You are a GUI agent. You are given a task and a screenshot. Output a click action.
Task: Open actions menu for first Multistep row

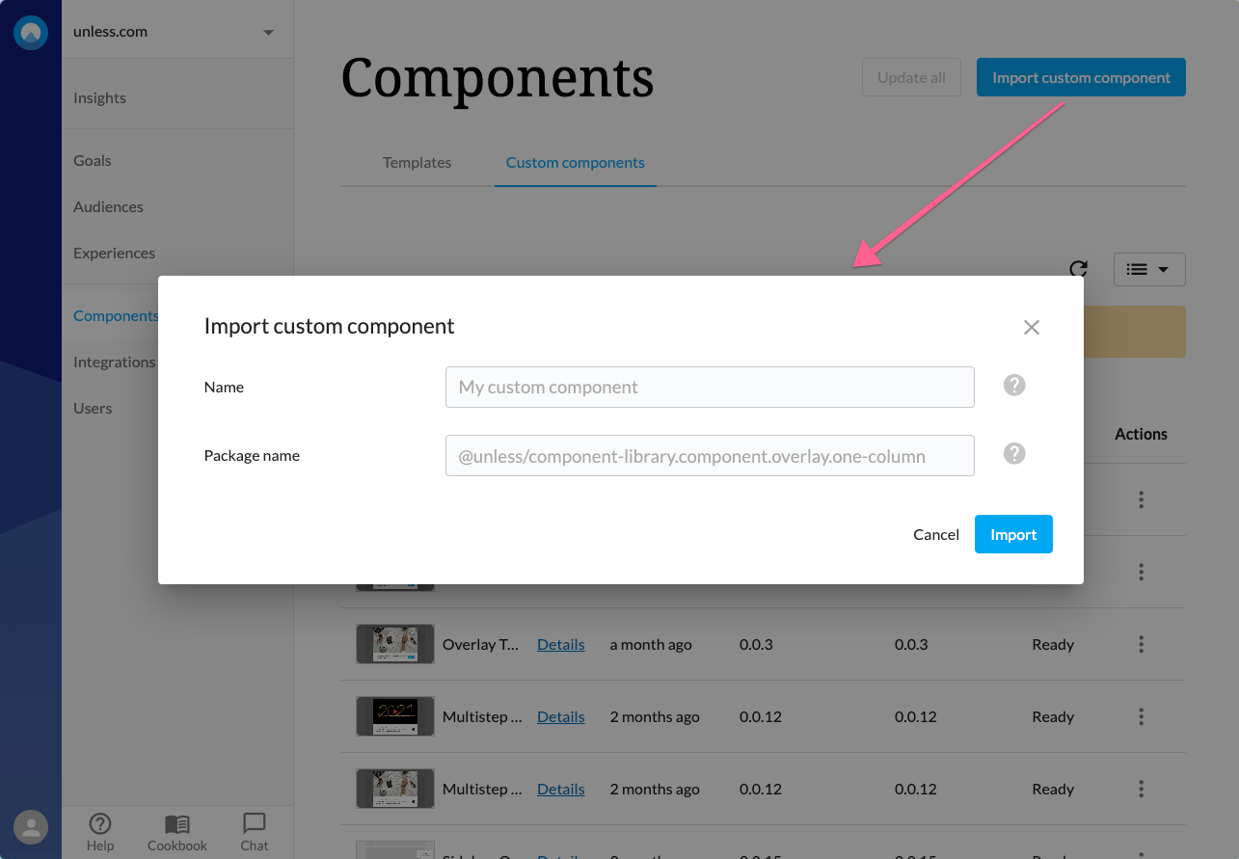pyautogui.click(x=1141, y=716)
